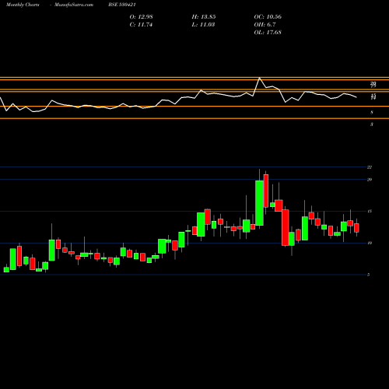The height and width of the screenshot is (389, 389).
Task: Click the 'OC: 10.56' value
Action: (268, 17)
